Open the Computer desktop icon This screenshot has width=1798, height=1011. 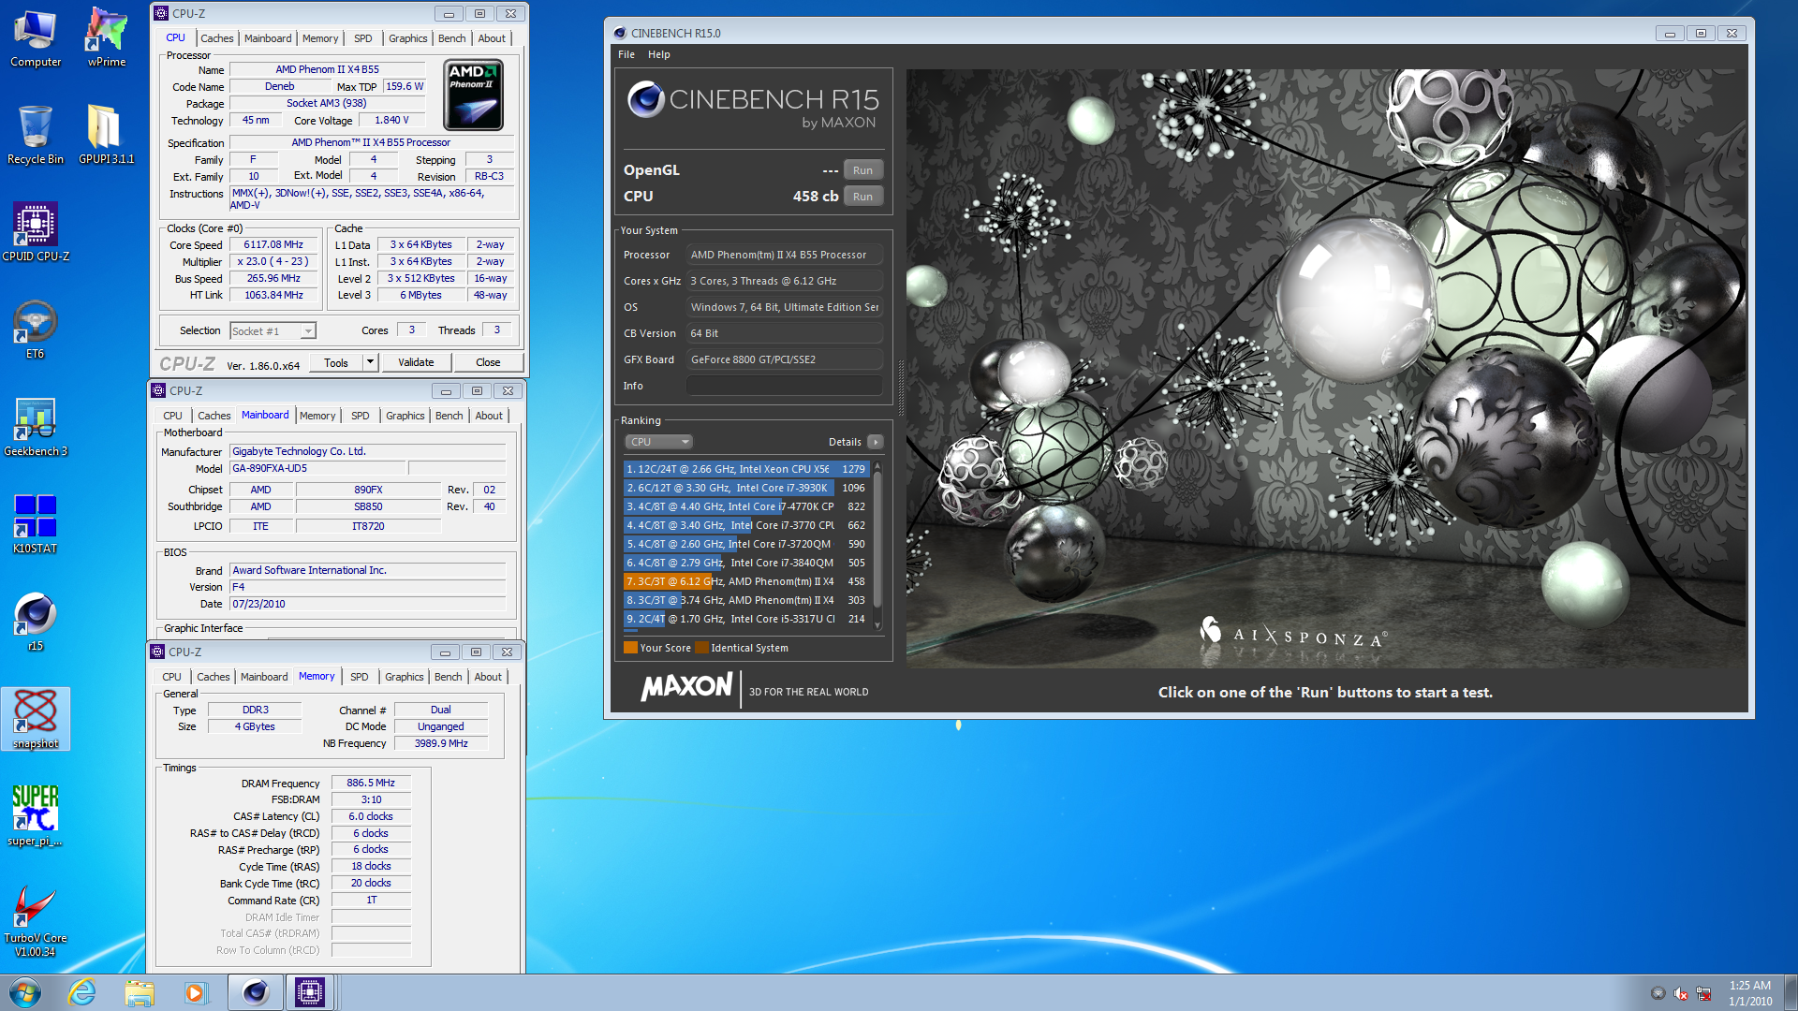[x=36, y=39]
